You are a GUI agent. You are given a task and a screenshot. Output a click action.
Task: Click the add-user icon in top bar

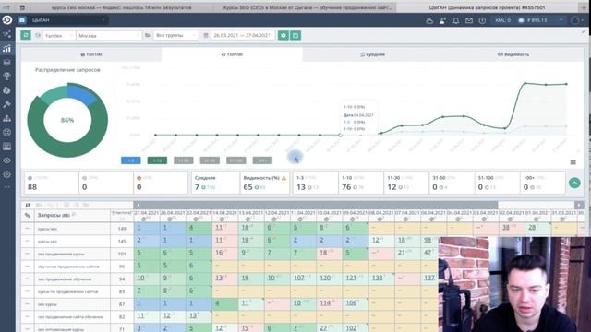(442, 20)
